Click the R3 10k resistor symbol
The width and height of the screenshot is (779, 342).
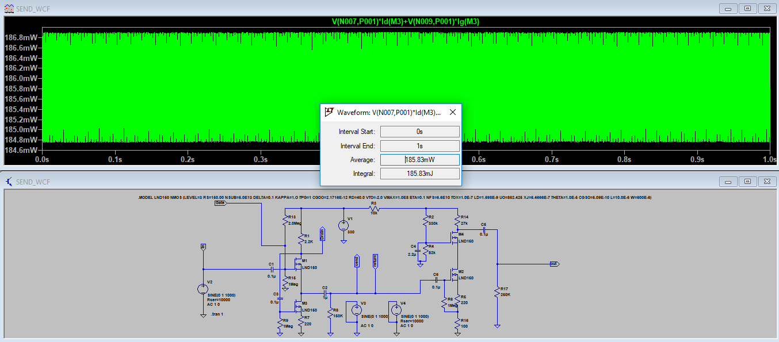coord(373,209)
